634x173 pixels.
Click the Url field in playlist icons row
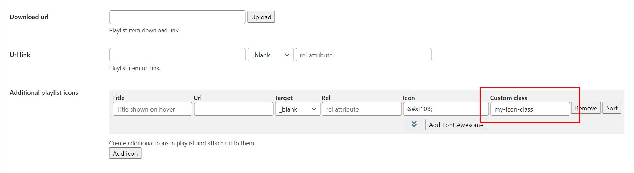(x=233, y=109)
